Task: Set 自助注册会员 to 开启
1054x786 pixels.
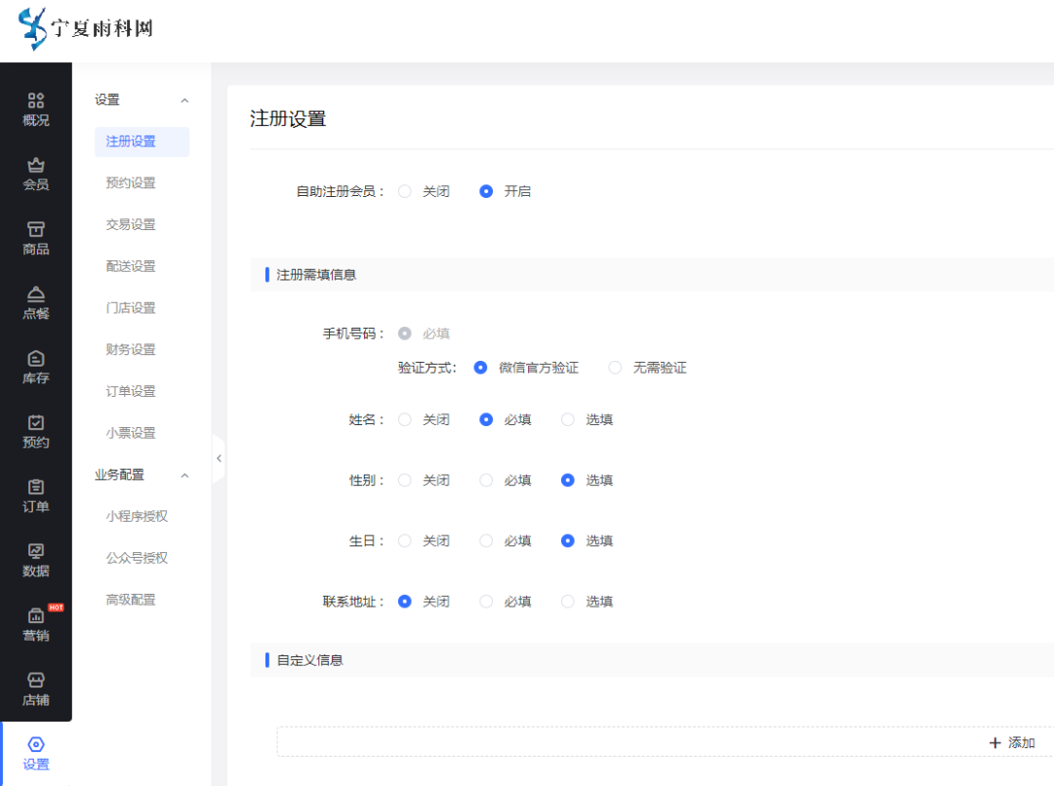Action: click(486, 191)
